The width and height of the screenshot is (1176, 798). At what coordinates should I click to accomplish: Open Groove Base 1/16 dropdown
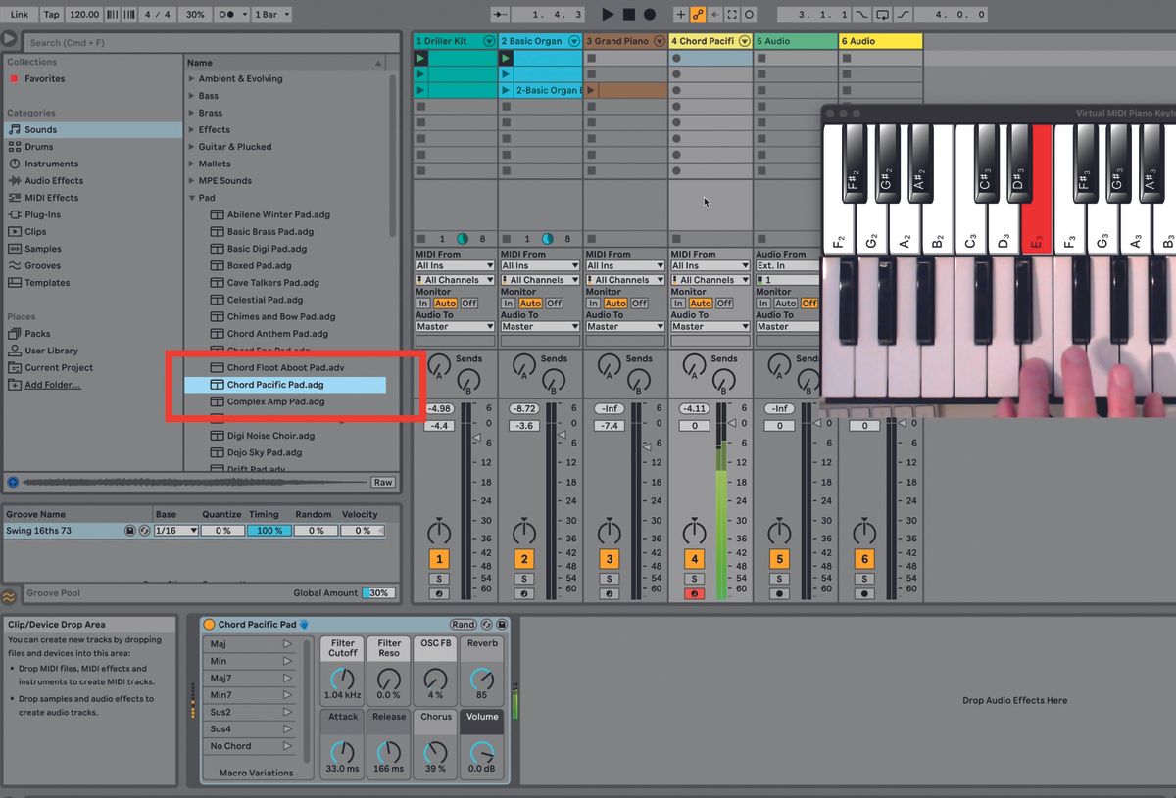[175, 530]
